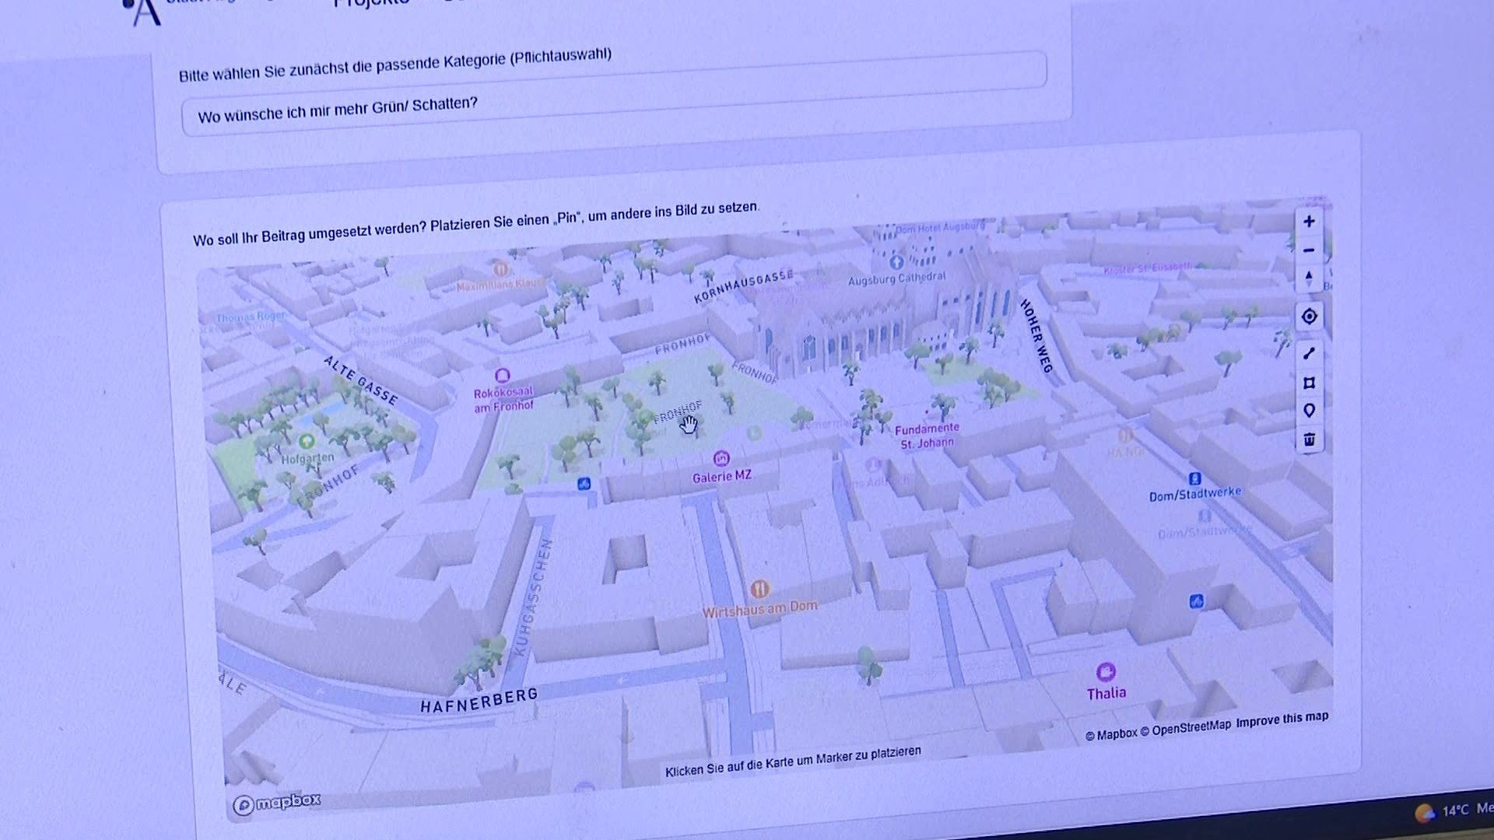The image size is (1494, 840).
Task: Click the 'Improve this map' link
Action: tap(1282, 719)
